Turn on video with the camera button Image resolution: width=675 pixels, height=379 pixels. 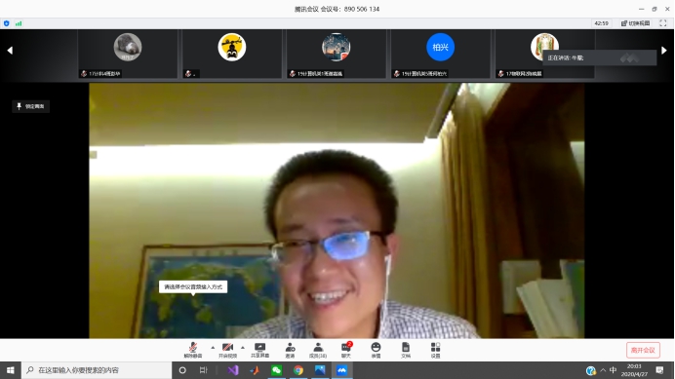(227, 350)
